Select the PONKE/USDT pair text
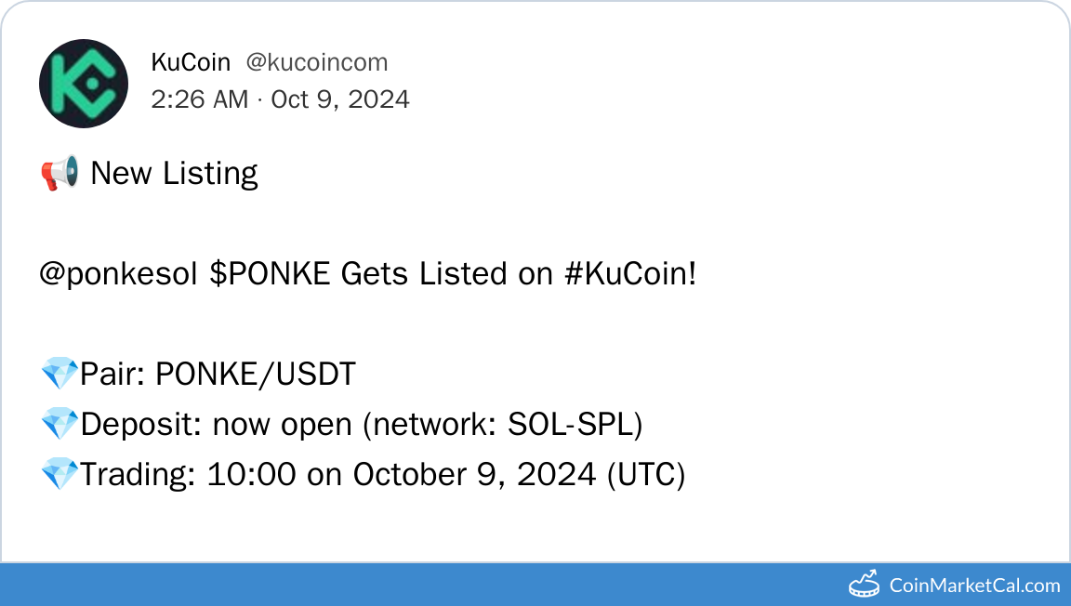The height and width of the screenshot is (606, 1071). [x=256, y=375]
